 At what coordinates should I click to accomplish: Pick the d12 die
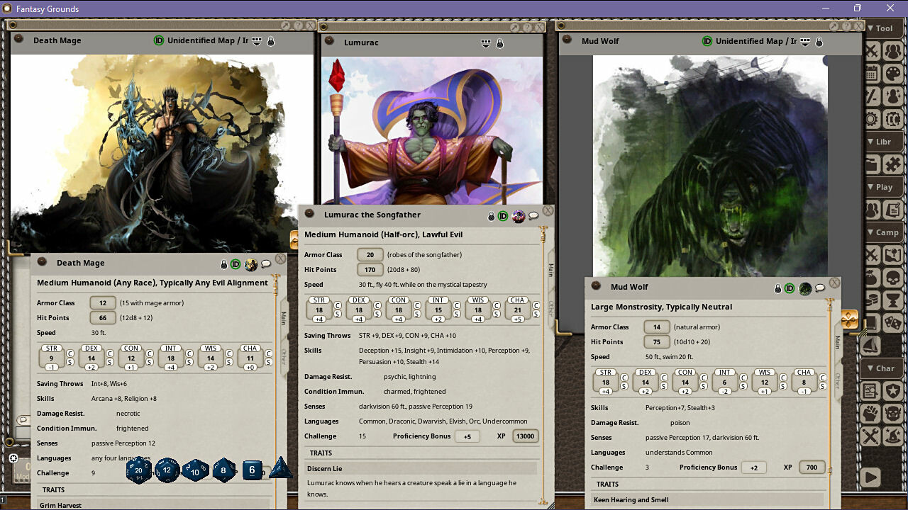167,470
